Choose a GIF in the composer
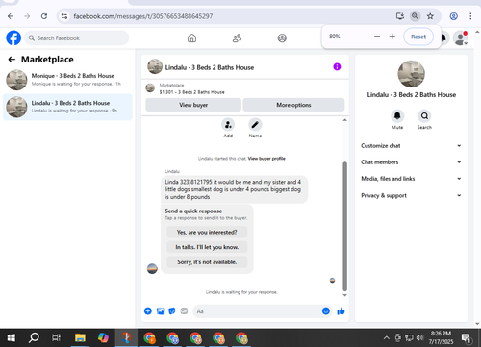481x347 pixels. tap(184, 310)
